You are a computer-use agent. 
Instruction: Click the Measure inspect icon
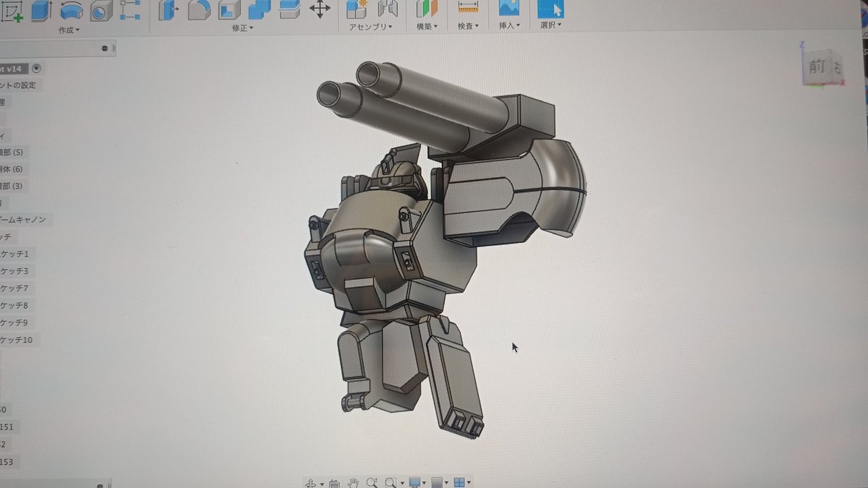point(469,8)
